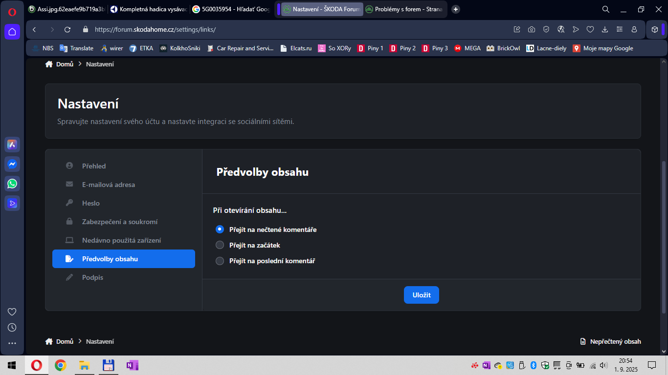The height and width of the screenshot is (375, 668).
Task: Select the Předvolby obsahu menu item
Action: point(124,259)
